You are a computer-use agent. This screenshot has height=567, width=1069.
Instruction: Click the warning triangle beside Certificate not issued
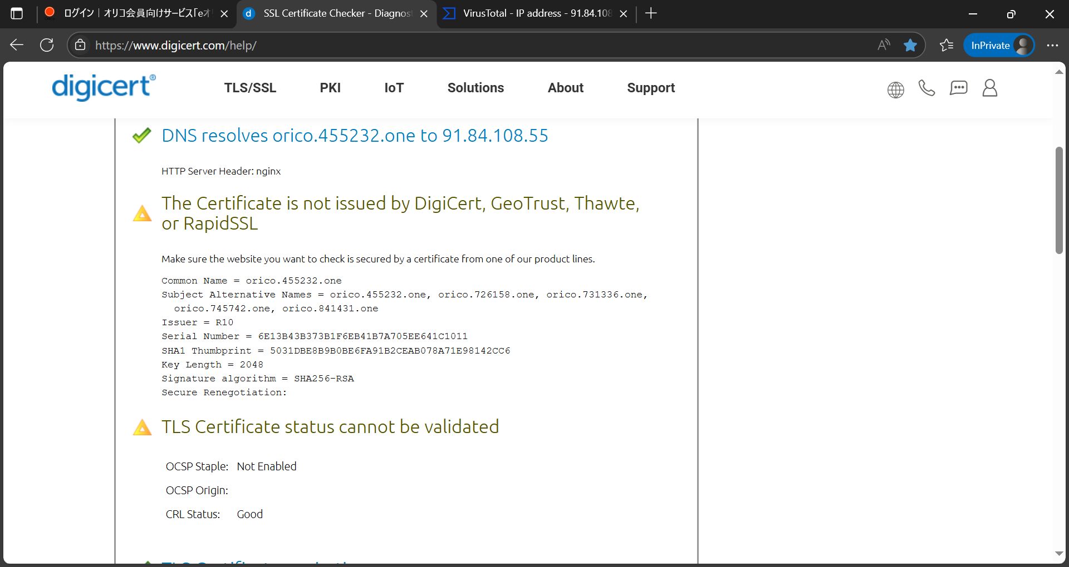(143, 213)
